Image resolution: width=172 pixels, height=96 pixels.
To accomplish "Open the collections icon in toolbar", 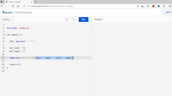I will click(170, 6).
